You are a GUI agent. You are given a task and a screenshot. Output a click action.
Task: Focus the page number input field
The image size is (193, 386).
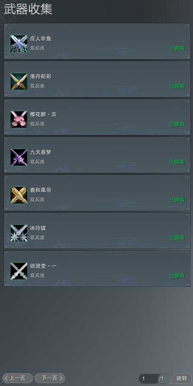pyautogui.click(x=148, y=378)
